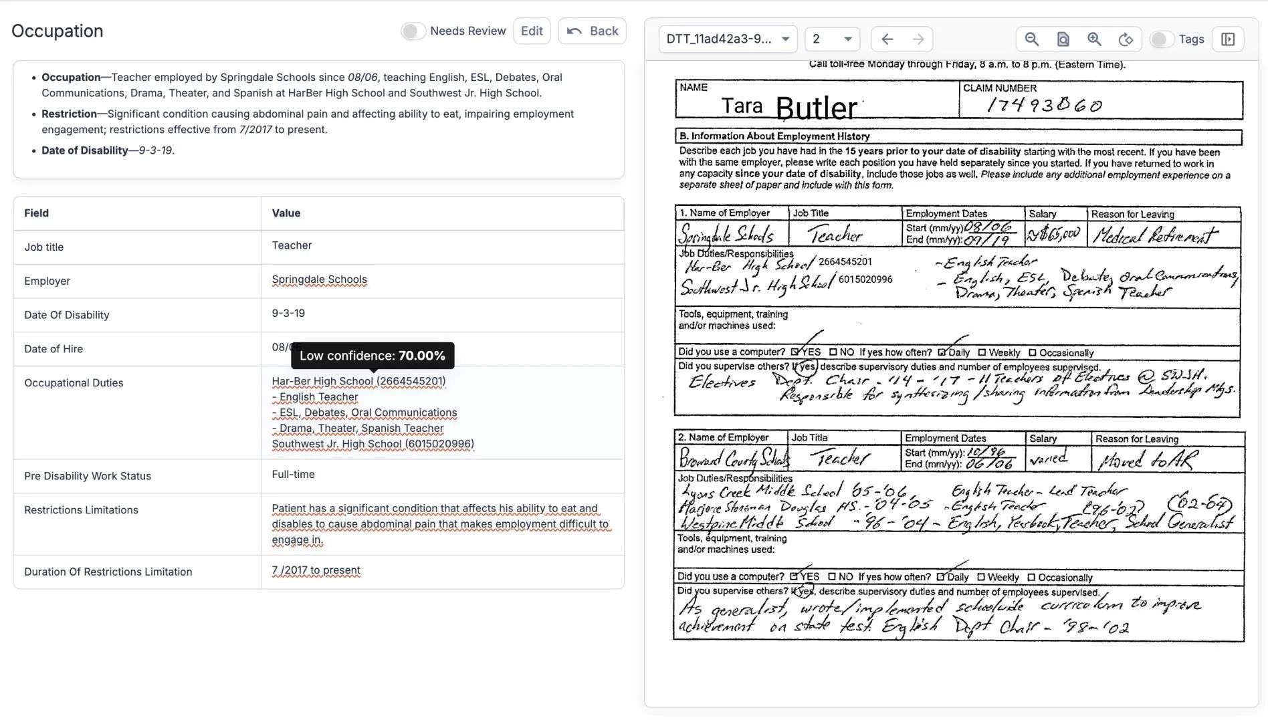Screen dimensions: 1268x720
Task: Go to the next page arrow
Action: (918, 39)
